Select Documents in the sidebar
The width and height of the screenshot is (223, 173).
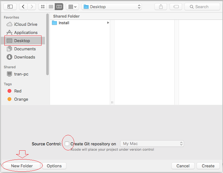pyautogui.click(x=23, y=49)
